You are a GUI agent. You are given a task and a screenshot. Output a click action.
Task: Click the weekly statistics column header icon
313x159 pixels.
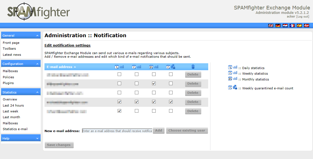136,67
